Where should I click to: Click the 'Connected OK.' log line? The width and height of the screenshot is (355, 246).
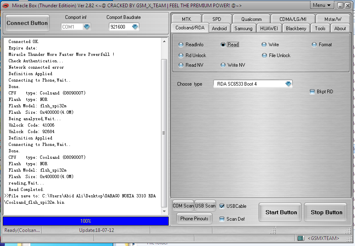tap(24, 41)
